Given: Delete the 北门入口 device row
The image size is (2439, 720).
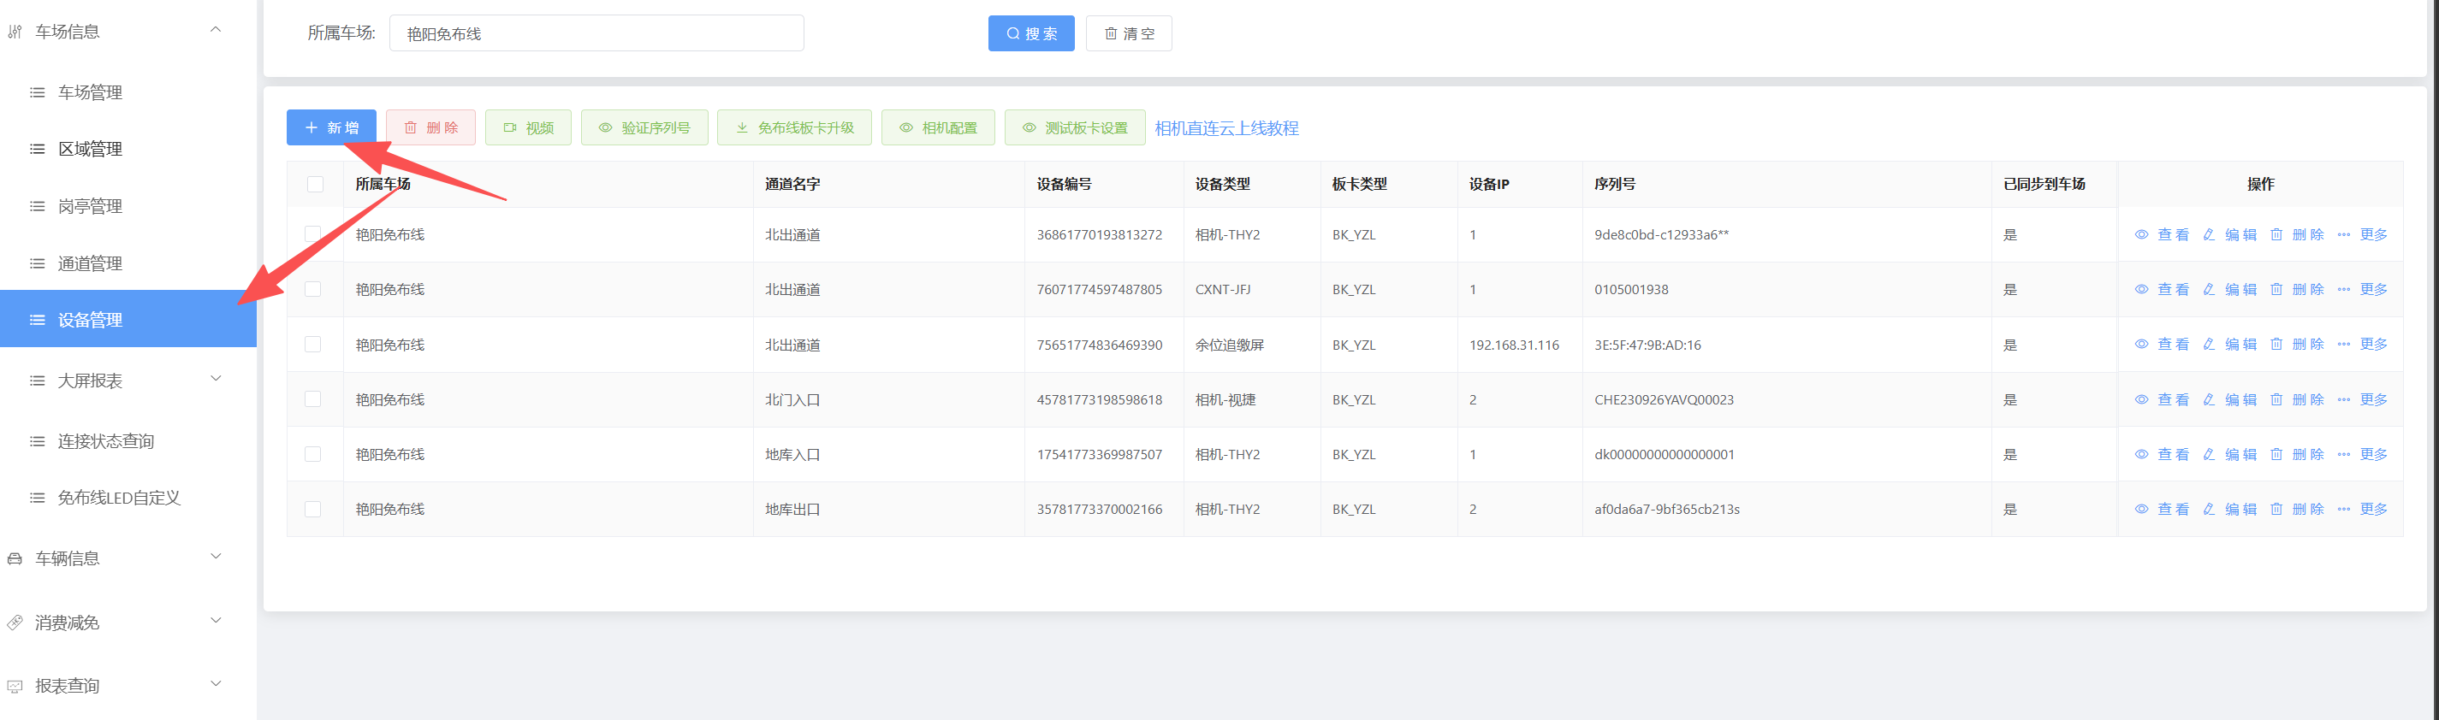Looking at the screenshot, I should [2297, 399].
